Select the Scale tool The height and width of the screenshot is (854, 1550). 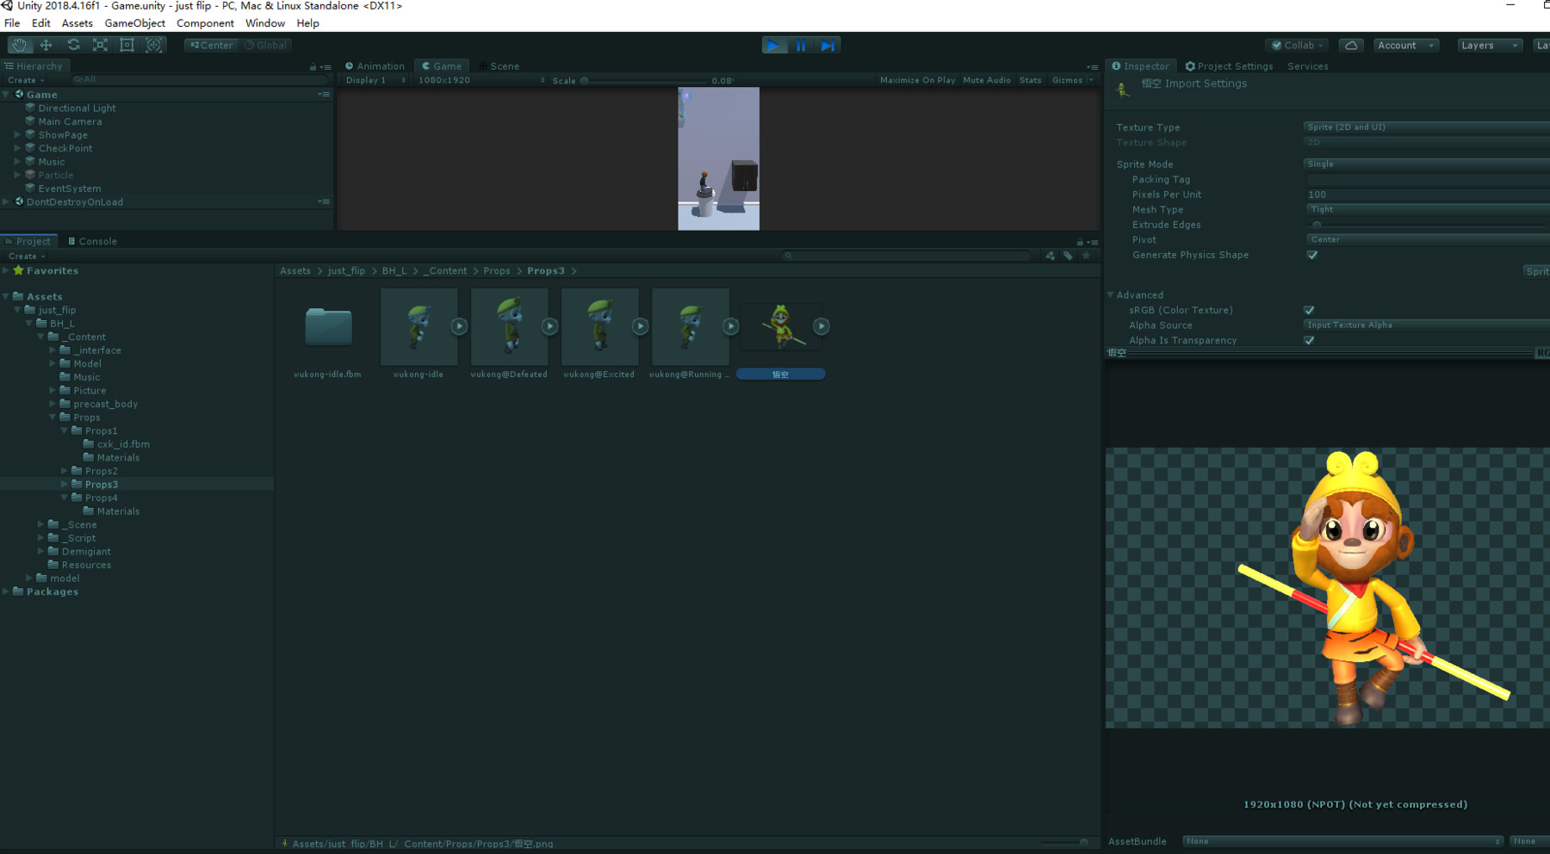click(100, 45)
